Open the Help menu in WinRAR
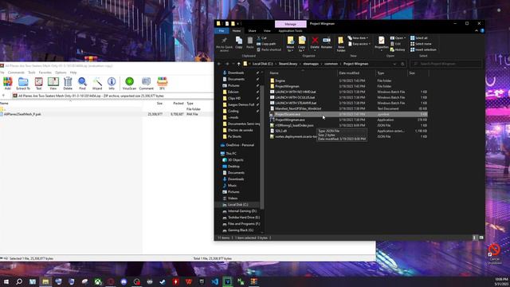This screenshot has height=287, width=510. pos(73,73)
